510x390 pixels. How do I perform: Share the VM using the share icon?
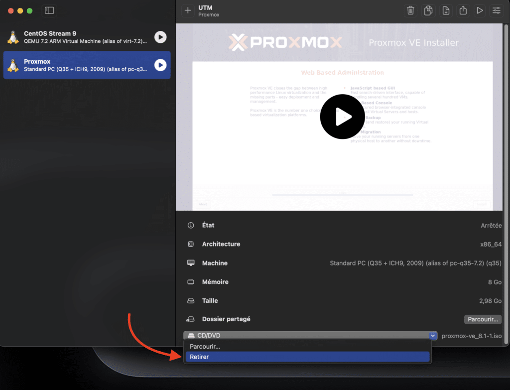pyautogui.click(x=463, y=10)
